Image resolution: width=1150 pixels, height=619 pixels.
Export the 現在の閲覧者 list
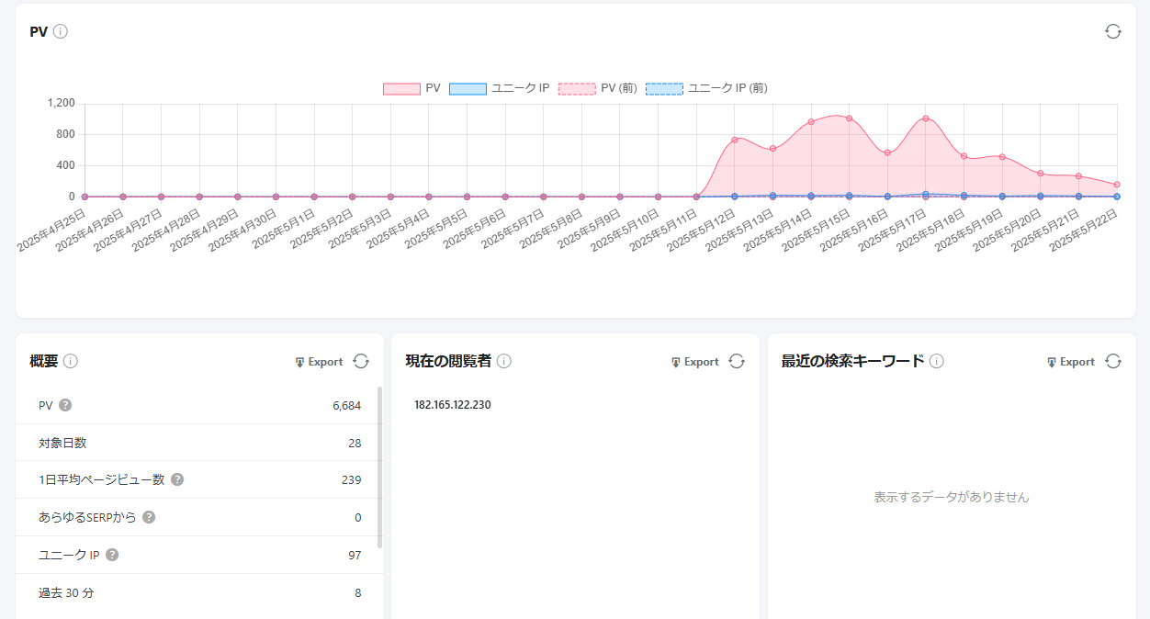pos(694,362)
